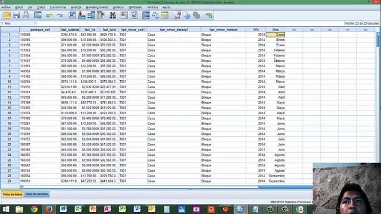The height and width of the screenshot is (214, 381).
Task: Open the Datos menu
Action: click(x=41, y=7)
